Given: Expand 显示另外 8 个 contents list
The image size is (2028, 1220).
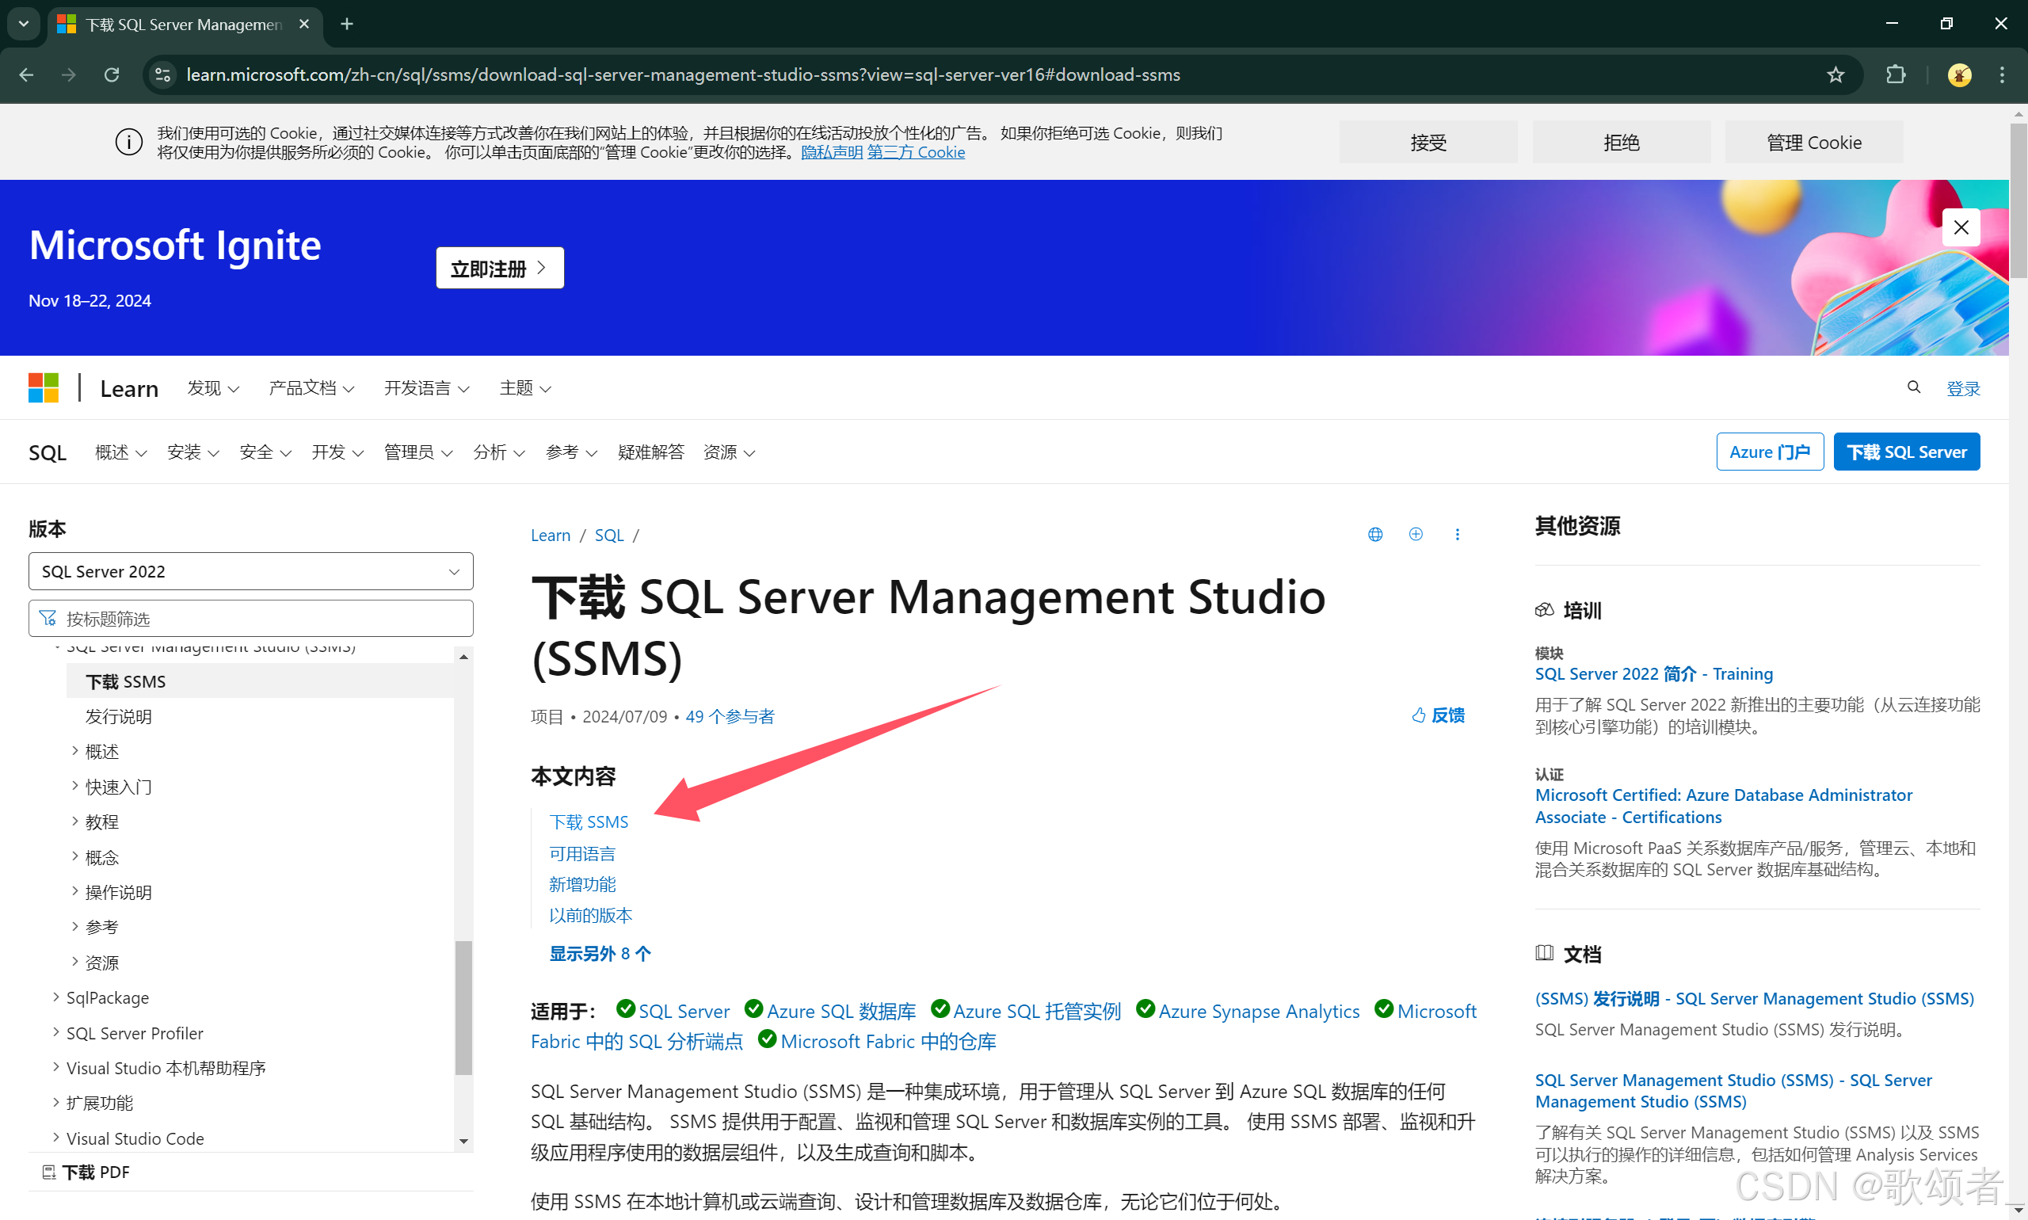Looking at the screenshot, I should 600,954.
